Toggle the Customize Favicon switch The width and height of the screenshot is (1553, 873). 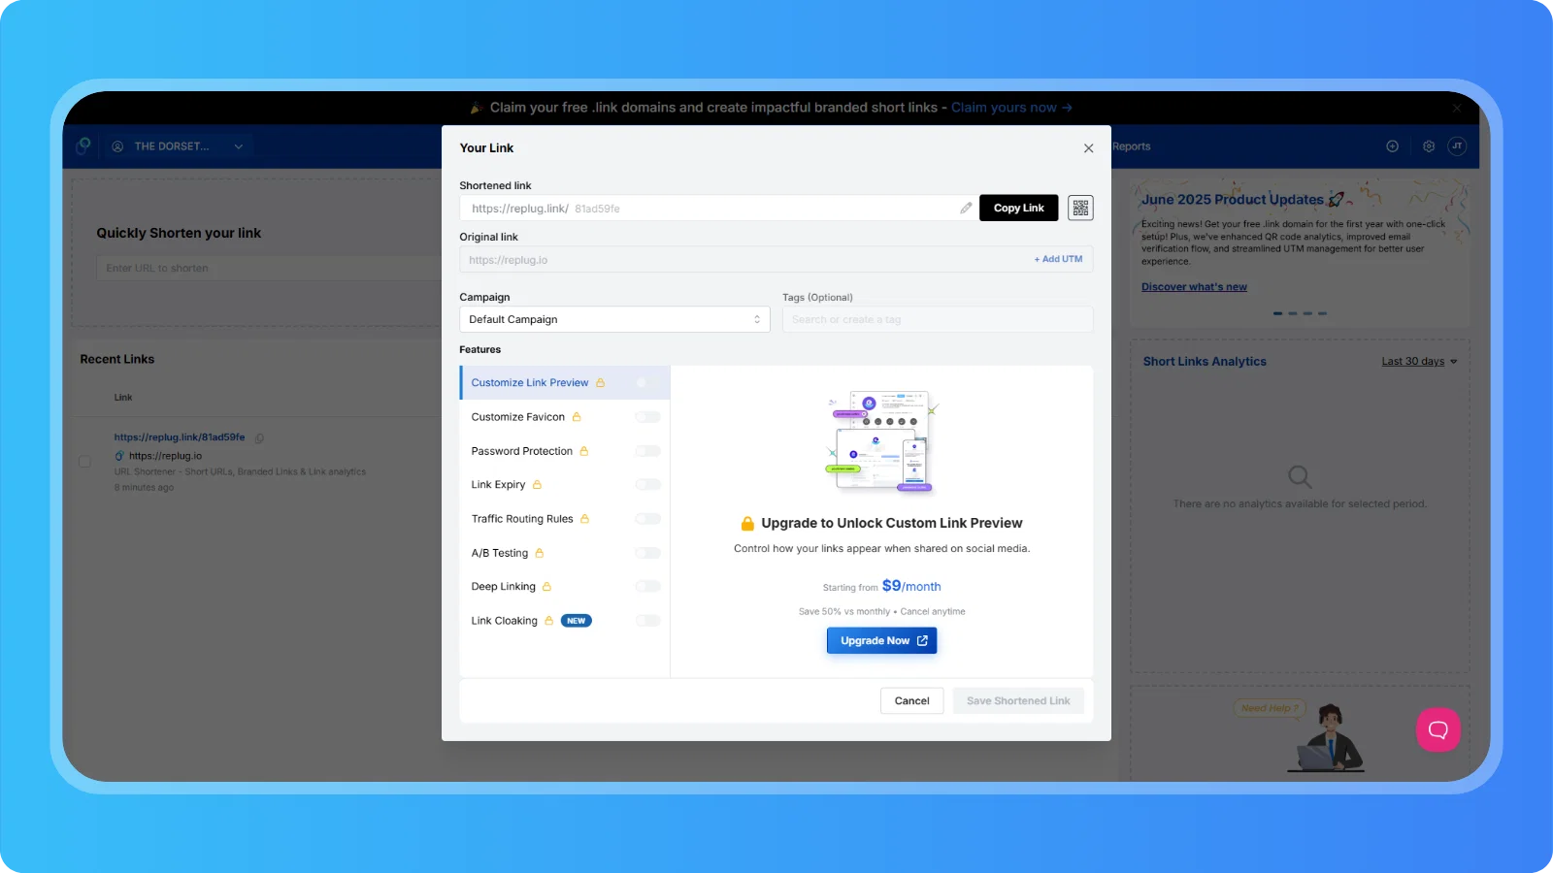click(x=647, y=417)
